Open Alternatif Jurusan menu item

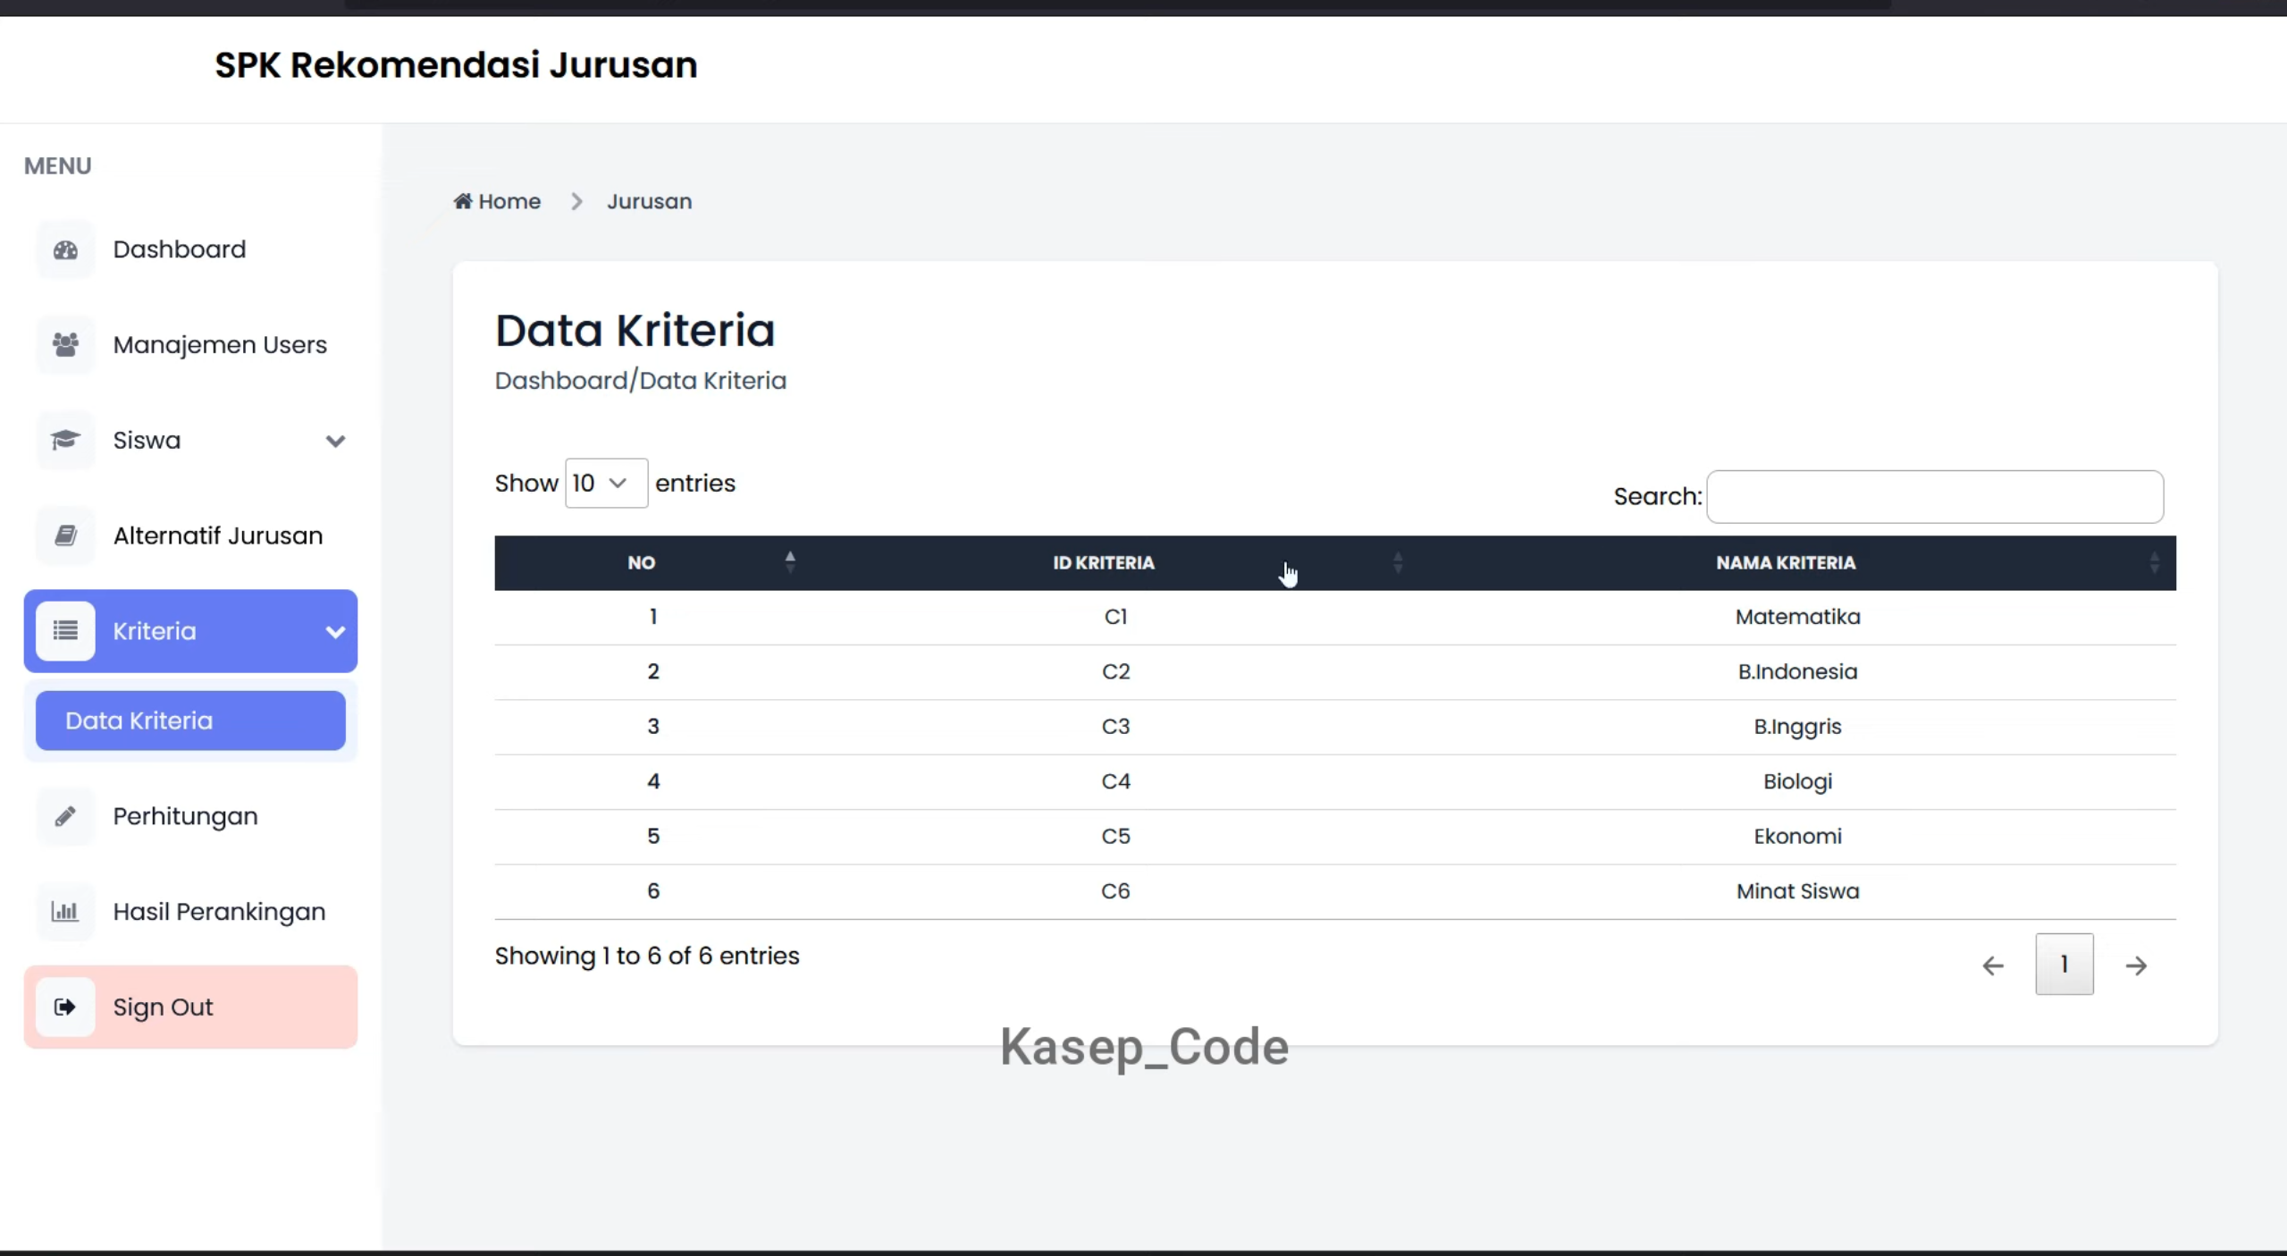pos(190,535)
